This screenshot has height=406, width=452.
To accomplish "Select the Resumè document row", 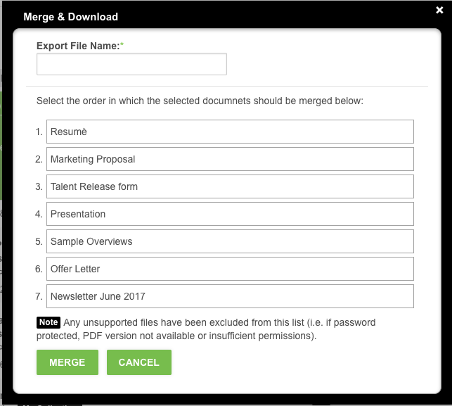I will pos(230,132).
